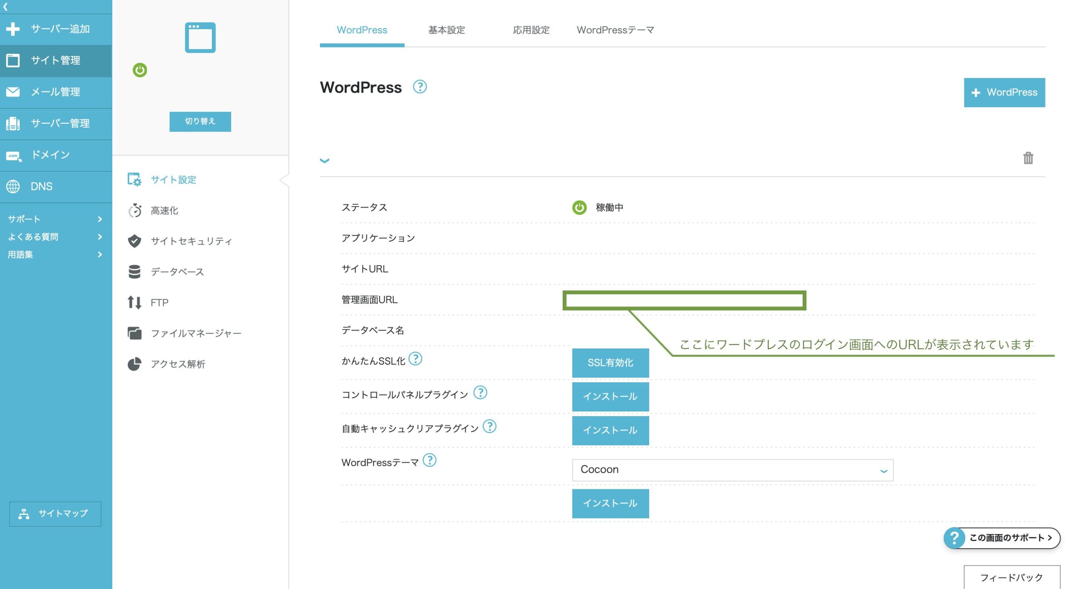The width and height of the screenshot is (1068, 589).
Task: Click the サイト管理 window icon
Action: (x=13, y=60)
